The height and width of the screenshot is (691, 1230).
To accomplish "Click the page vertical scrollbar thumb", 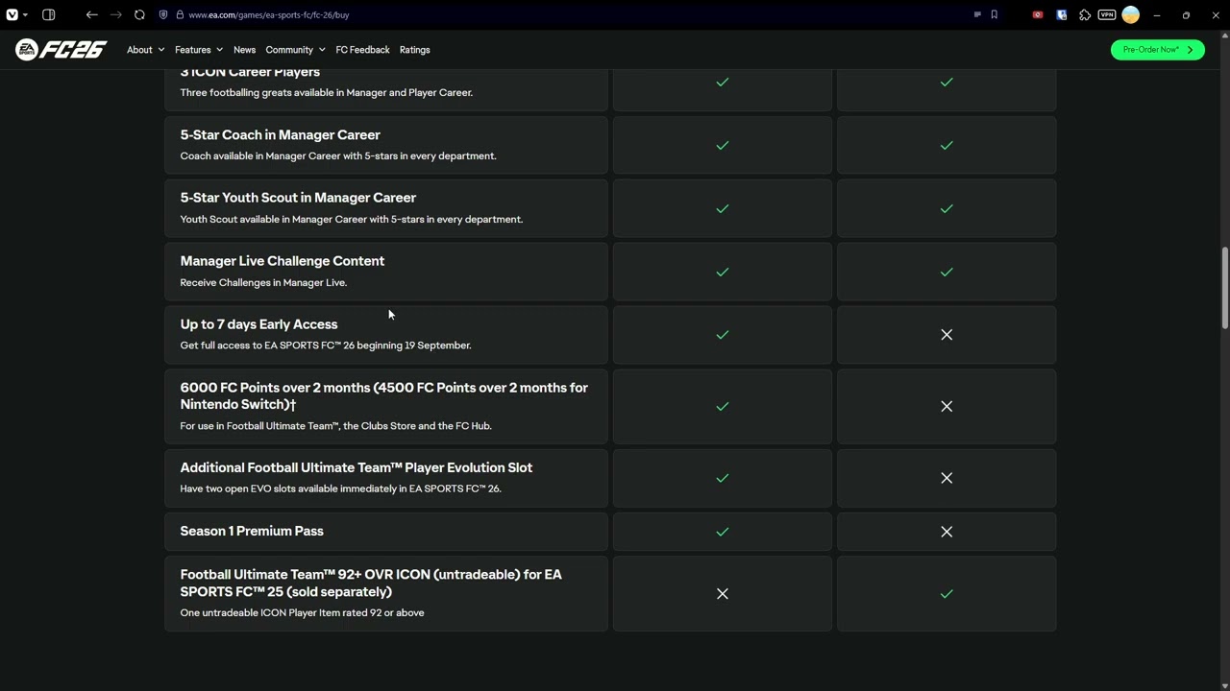I will [1224, 288].
